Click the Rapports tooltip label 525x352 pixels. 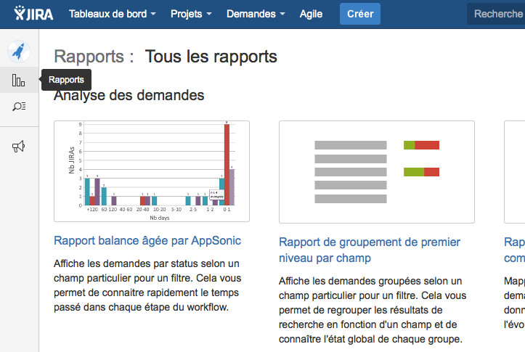(66, 80)
